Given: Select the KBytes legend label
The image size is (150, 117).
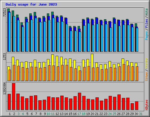Looking at the screenshot, I should click(147, 105).
